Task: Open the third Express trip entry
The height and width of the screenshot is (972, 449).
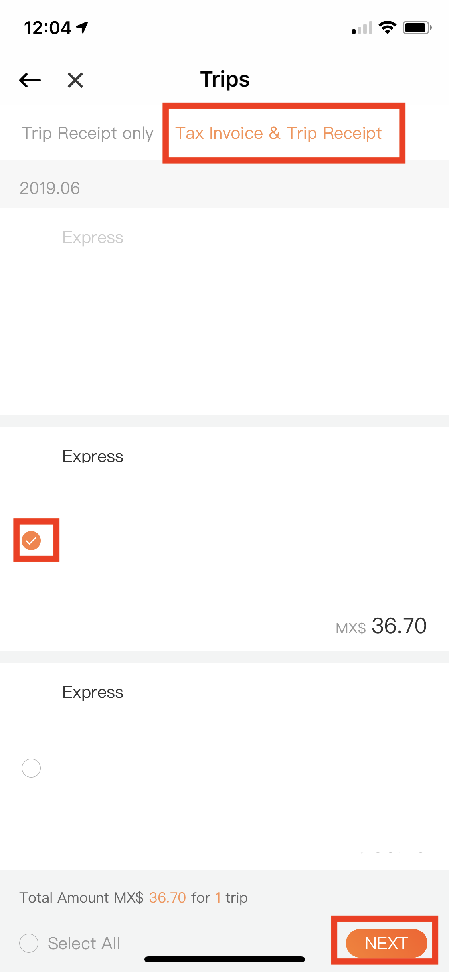Action: pos(224,767)
